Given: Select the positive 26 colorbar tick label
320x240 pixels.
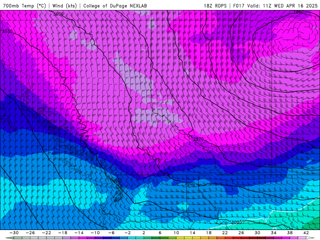Looking at the screenshot, I should 241,233.
